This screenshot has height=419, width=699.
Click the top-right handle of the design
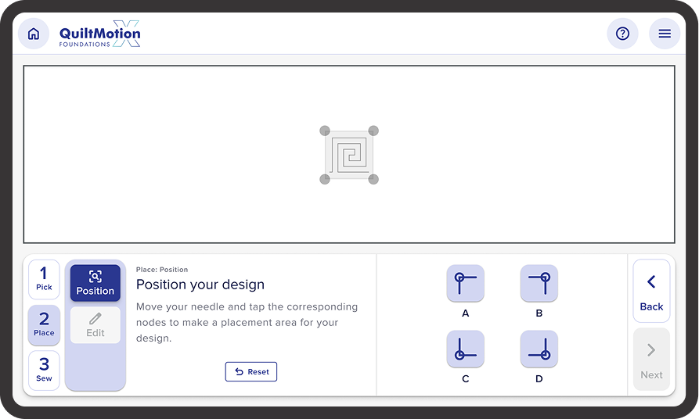pyautogui.click(x=373, y=131)
